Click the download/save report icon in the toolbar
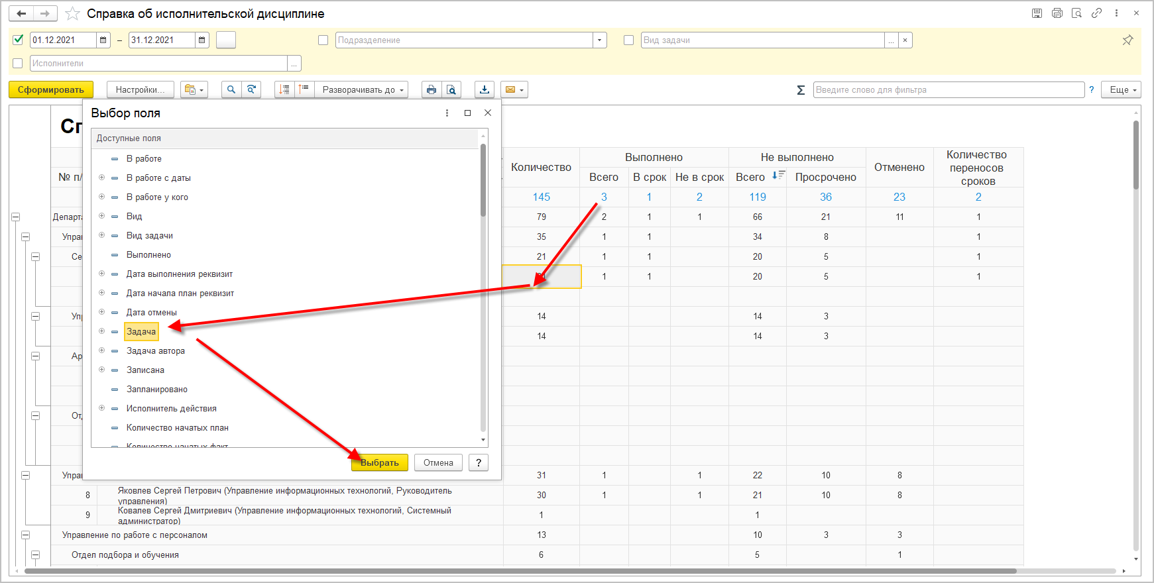This screenshot has width=1154, height=583. pyautogui.click(x=485, y=90)
